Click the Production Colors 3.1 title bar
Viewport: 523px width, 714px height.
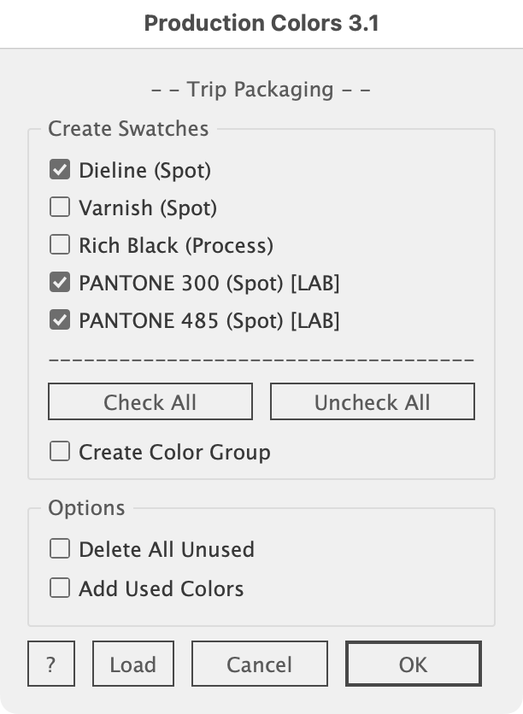pos(261,23)
